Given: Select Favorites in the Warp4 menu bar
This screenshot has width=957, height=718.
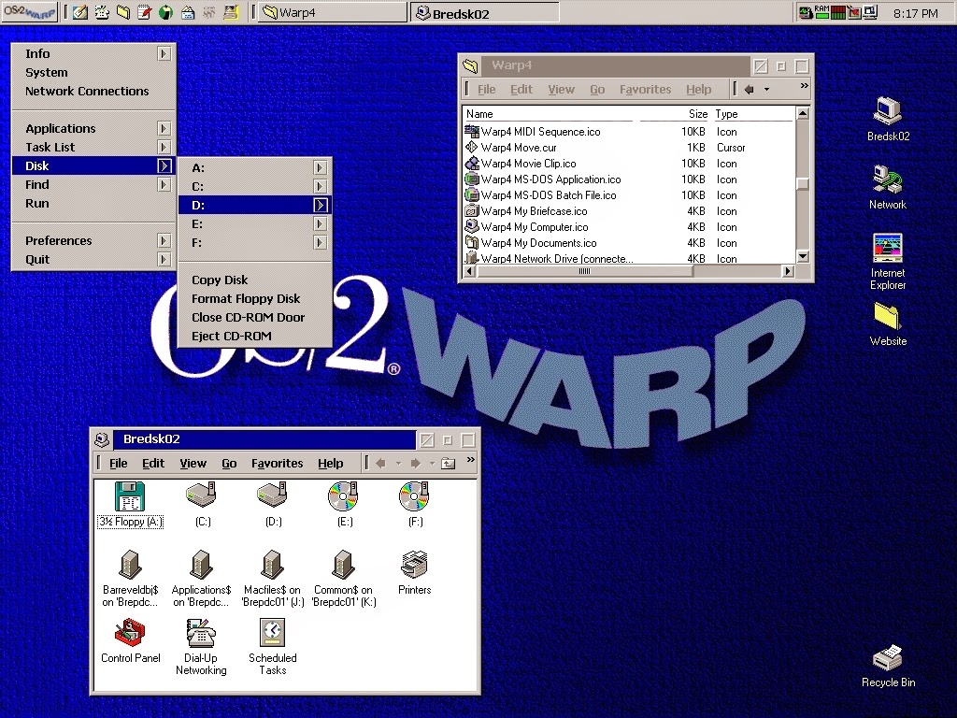Looking at the screenshot, I should point(645,89).
